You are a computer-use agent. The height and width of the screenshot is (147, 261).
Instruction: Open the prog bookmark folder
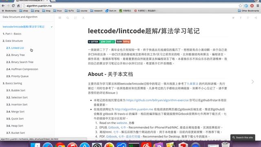click(35, 11)
